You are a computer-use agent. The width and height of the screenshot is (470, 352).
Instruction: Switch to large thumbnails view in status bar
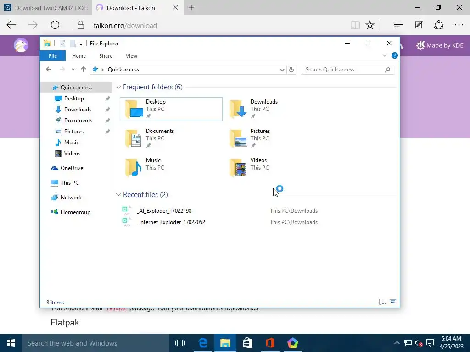pos(393,302)
